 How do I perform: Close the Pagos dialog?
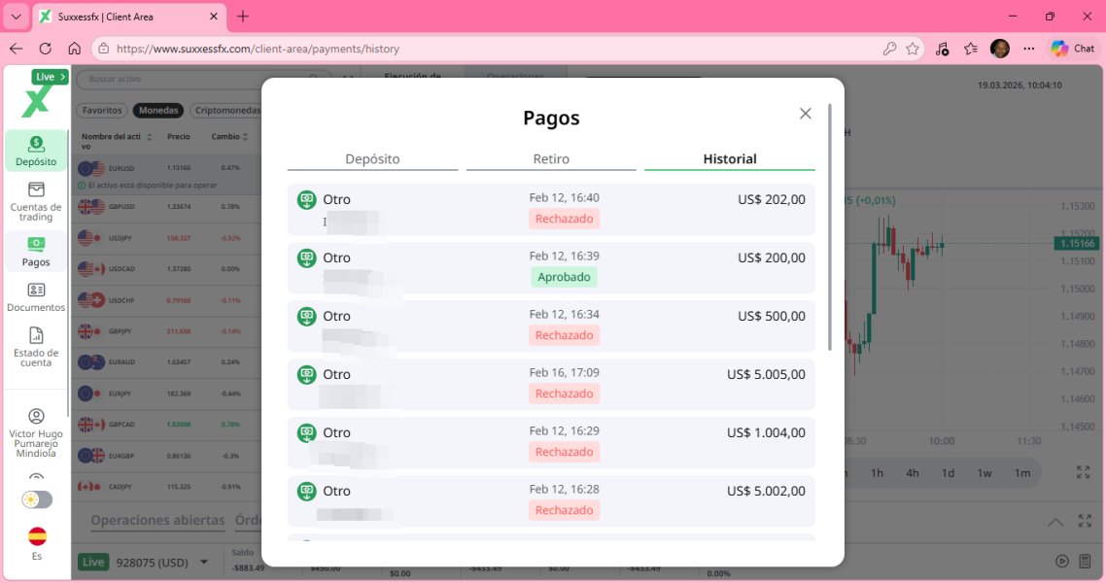click(805, 114)
